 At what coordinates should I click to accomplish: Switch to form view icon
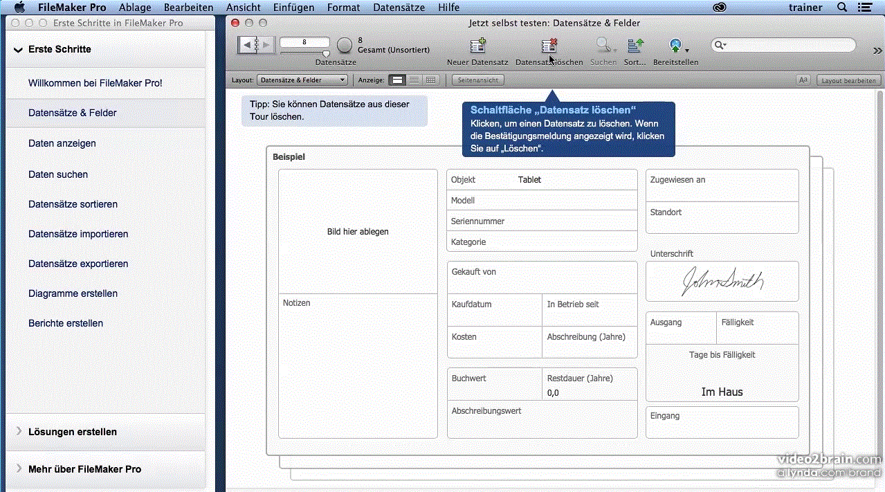[397, 80]
